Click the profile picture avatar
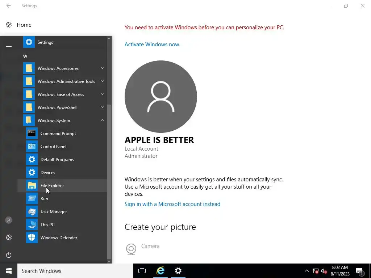The image size is (371, 278). [x=161, y=96]
